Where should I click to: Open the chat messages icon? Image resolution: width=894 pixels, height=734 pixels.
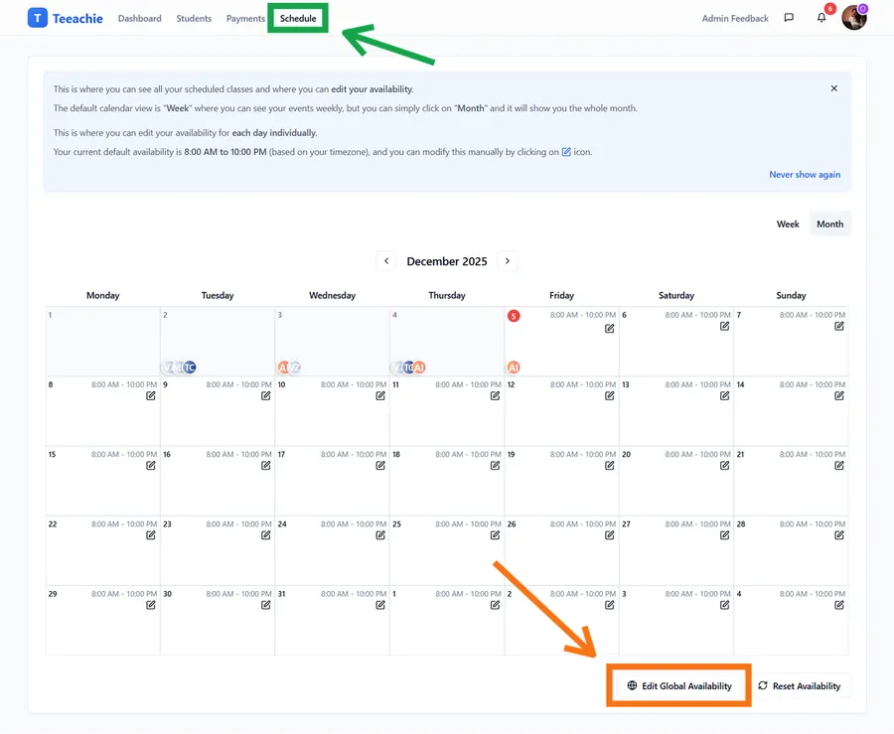(x=789, y=18)
